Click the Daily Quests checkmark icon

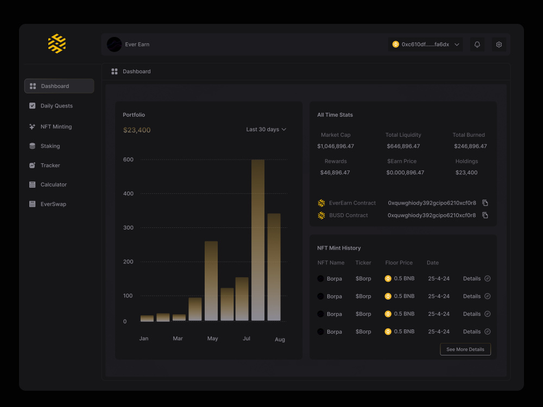[32, 106]
